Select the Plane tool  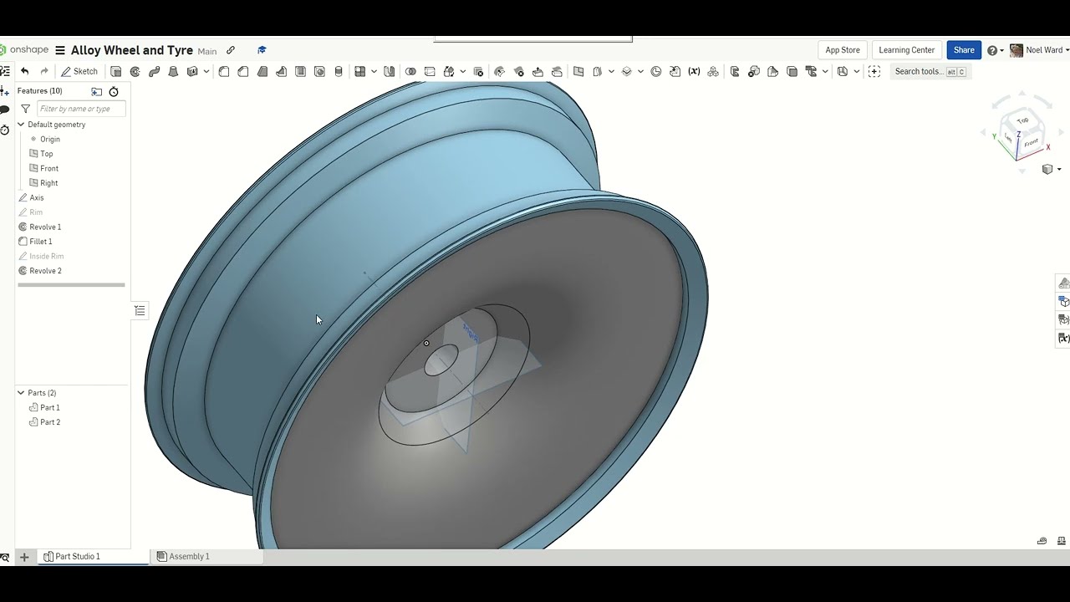coord(578,72)
